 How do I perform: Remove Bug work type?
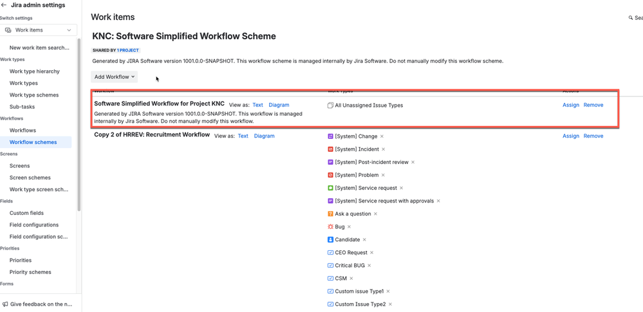pos(349,226)
